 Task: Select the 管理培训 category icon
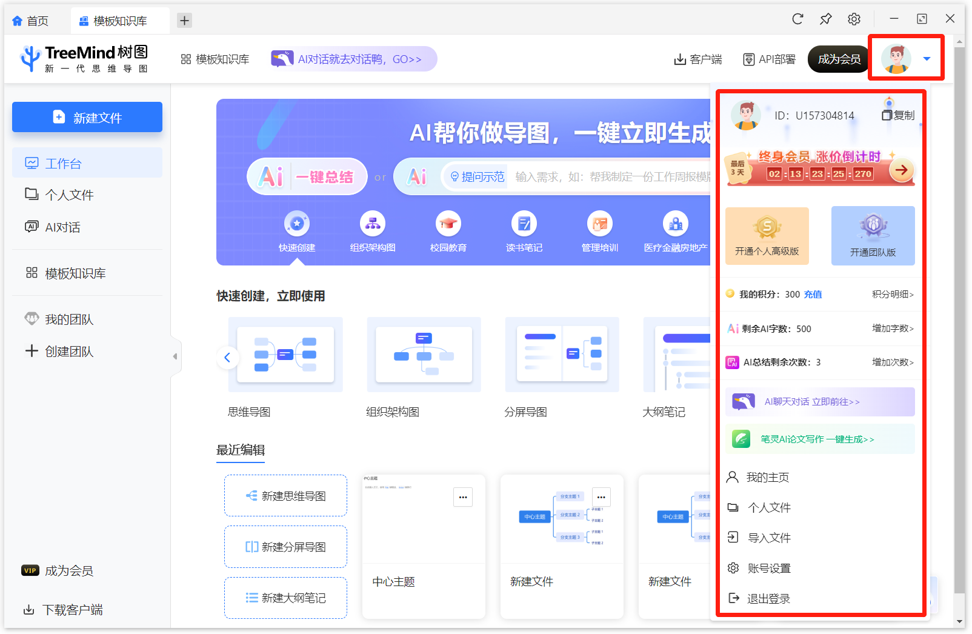pyautogui.click(x=600, y=231)
